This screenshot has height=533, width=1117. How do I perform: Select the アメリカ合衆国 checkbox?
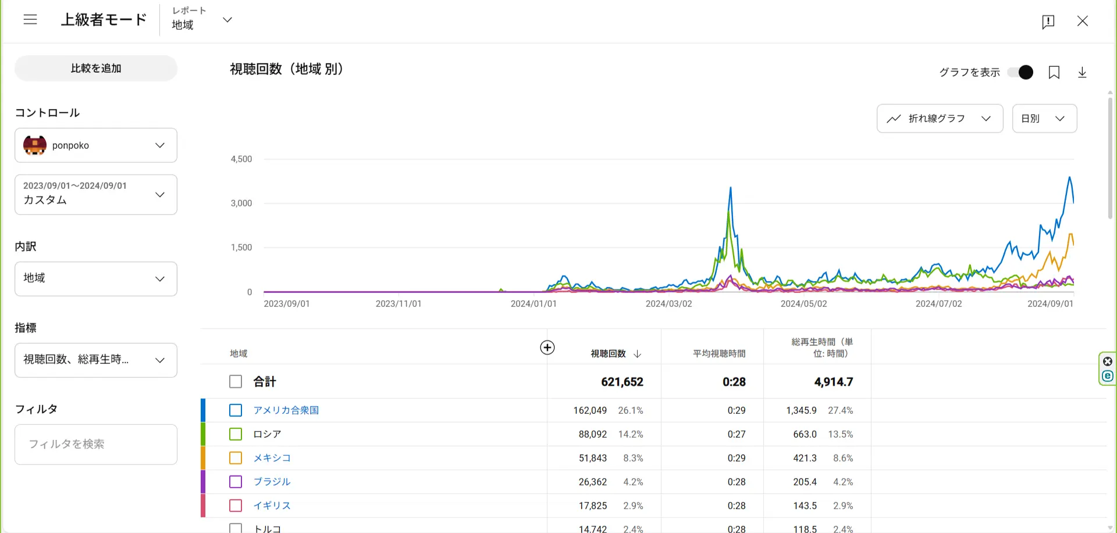pyautogui.click(x=236, y=410)
